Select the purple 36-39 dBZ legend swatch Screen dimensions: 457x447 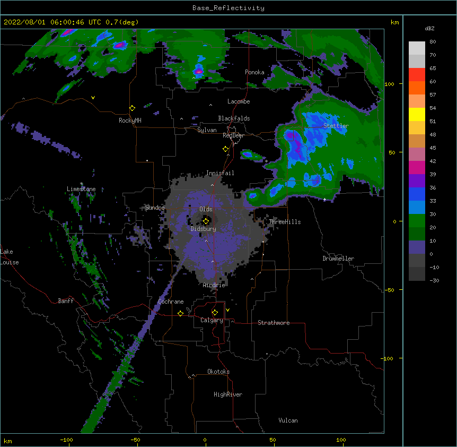pos(417,181)
